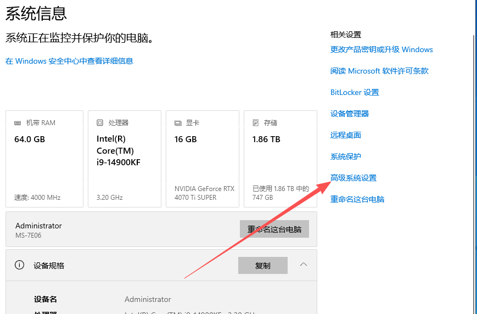Click 已使用 1.86 TB 中的 747 GB text
Image resolution: width=477 pixels, height=314 pixels.
(281, 193)
